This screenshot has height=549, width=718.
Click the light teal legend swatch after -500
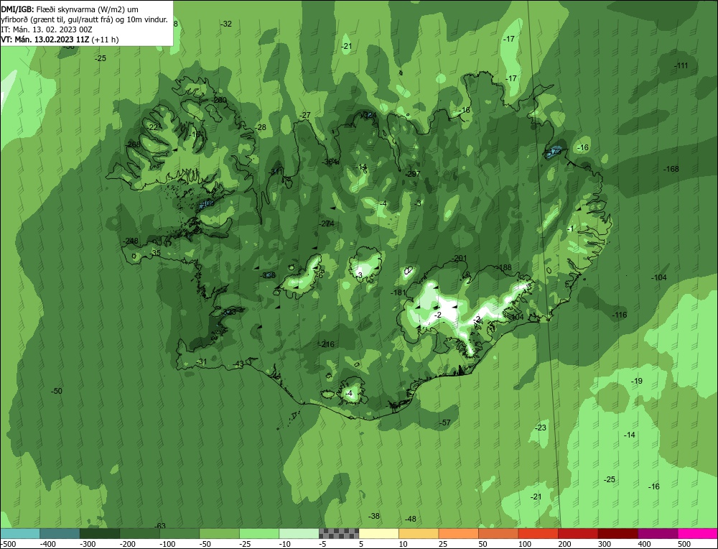tap(20, 533)
